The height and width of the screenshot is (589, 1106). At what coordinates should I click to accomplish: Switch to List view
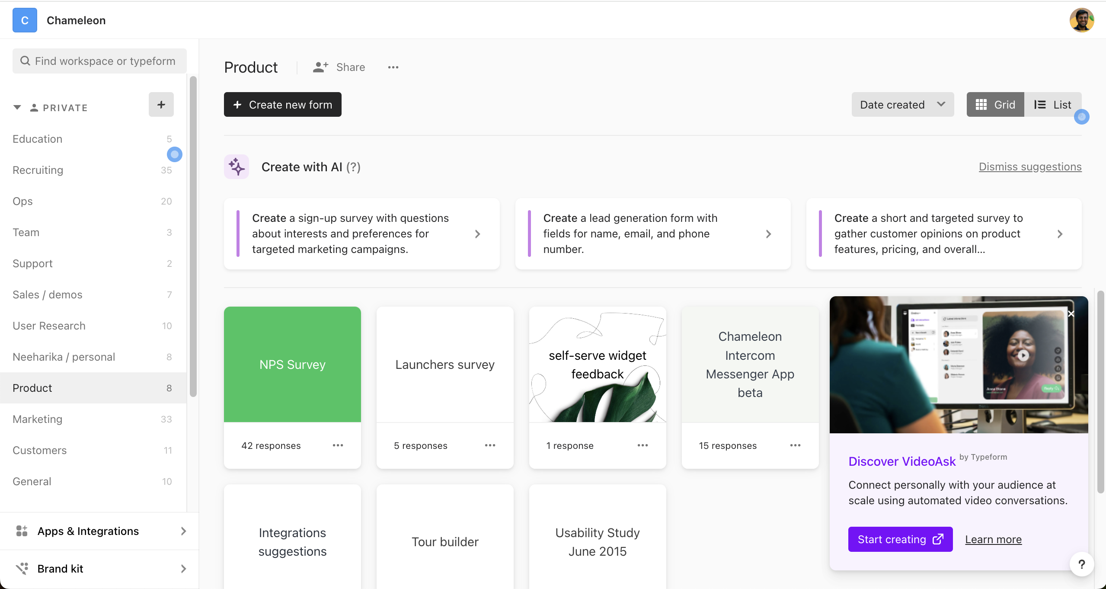[x=1053, y=105]
